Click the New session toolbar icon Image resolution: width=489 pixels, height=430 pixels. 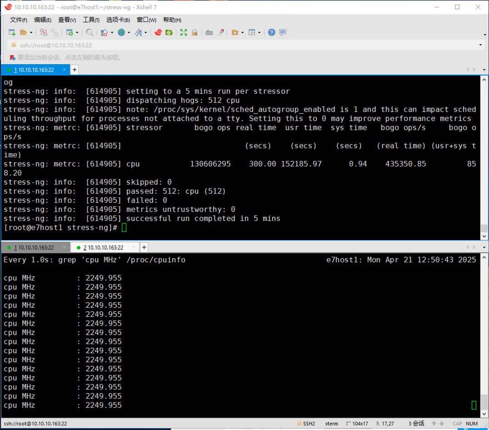coord(12,32)
